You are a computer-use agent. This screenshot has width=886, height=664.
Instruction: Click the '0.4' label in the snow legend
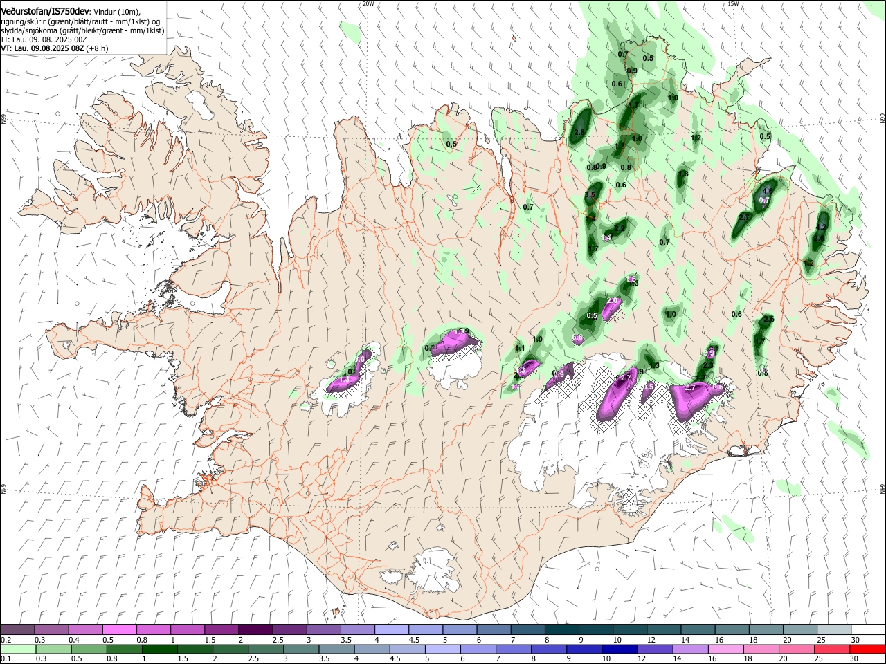coord(74,640)
